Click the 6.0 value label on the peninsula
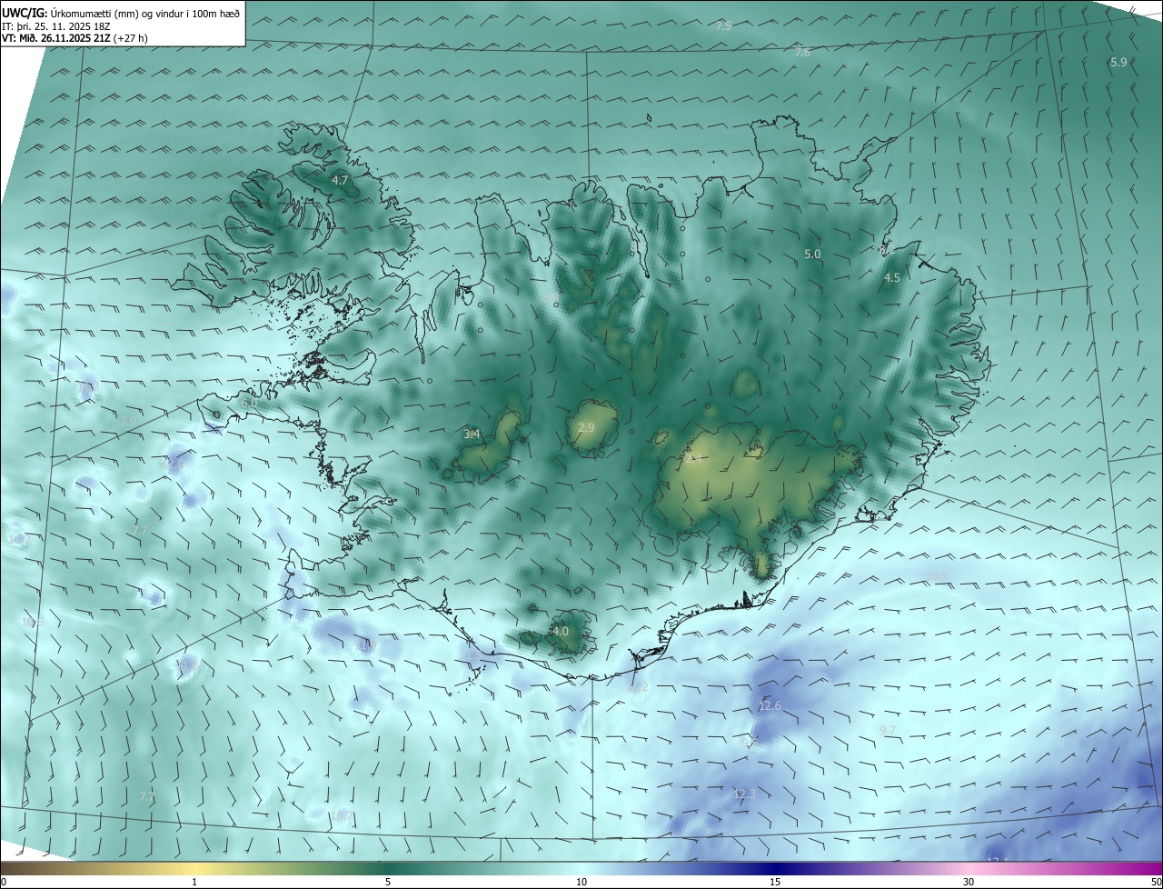The width and height of the screenshot is (1163, 889). click(249, 403)
